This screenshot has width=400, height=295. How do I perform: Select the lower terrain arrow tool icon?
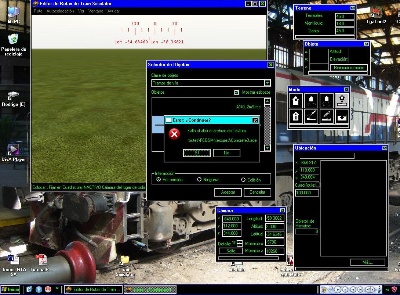(x=342, y=116)
